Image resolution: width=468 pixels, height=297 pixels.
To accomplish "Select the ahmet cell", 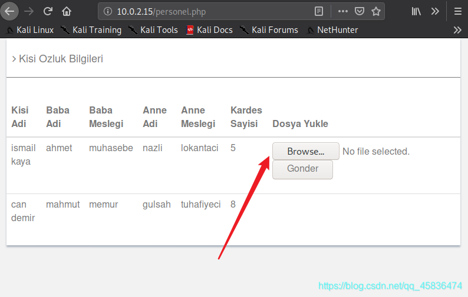I will (59, 148).
